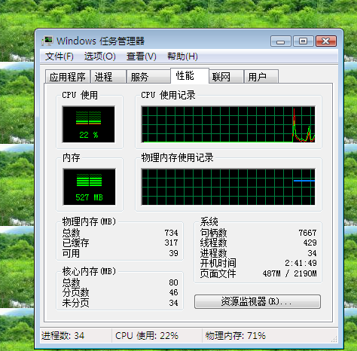
Task: Maximize the Task Manager window
Action: tap(304, 41)
